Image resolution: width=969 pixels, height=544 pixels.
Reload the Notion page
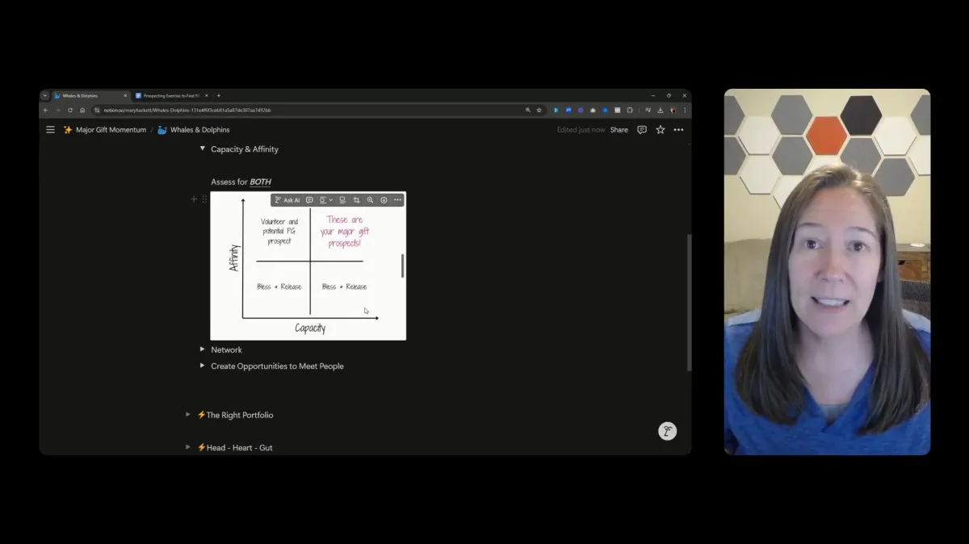[x=69, y=110]
